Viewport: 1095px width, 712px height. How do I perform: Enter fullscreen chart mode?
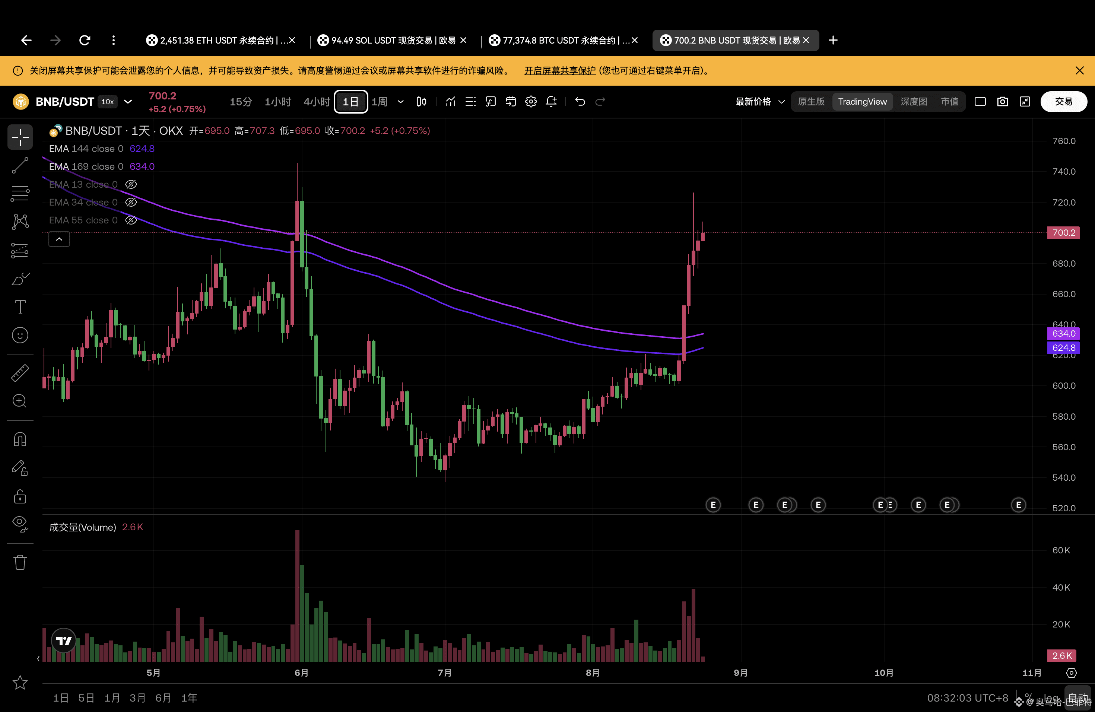coord(1025,102)
